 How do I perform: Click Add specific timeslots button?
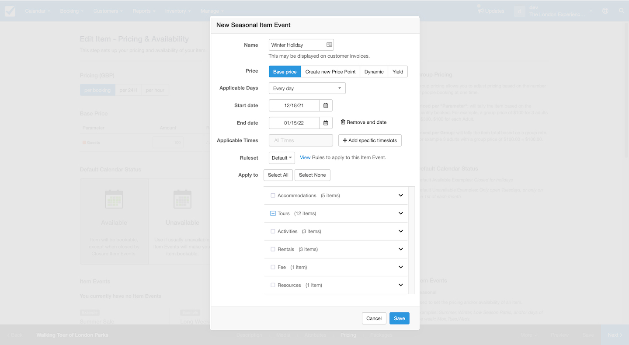point(370,140)
